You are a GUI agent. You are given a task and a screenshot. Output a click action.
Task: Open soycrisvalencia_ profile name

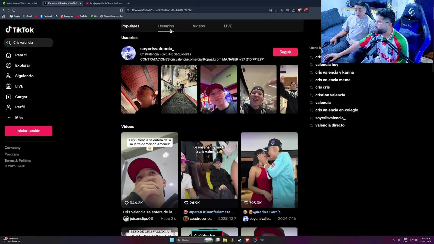[157, 49]
